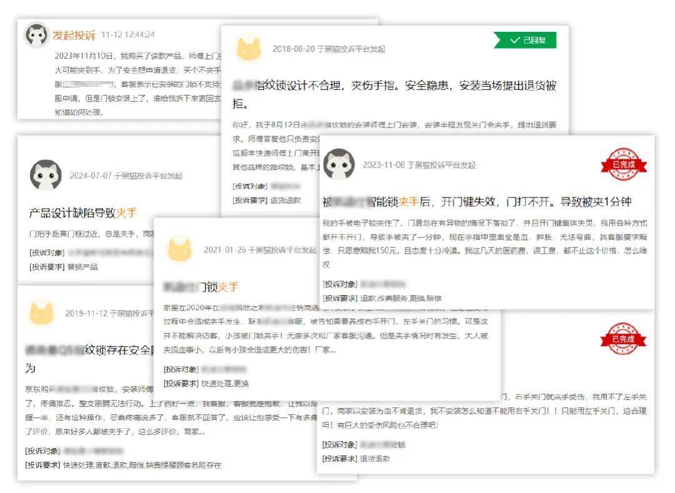
Task: Click the gray cat avatar on the 2023-11-08 complaint
Action: coord(339,164)
